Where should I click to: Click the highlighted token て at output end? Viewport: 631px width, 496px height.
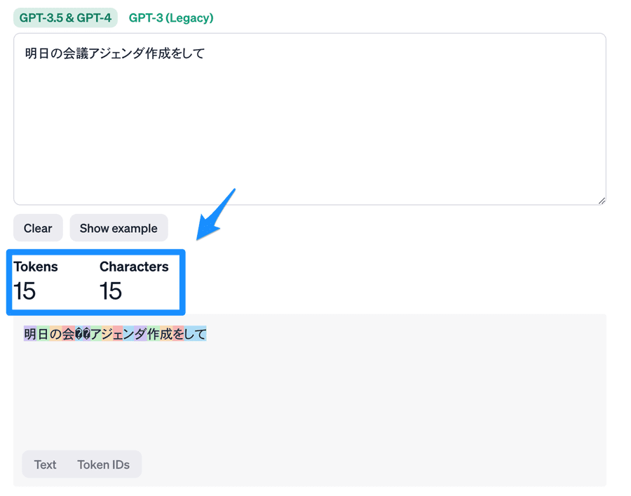[200, 334]
